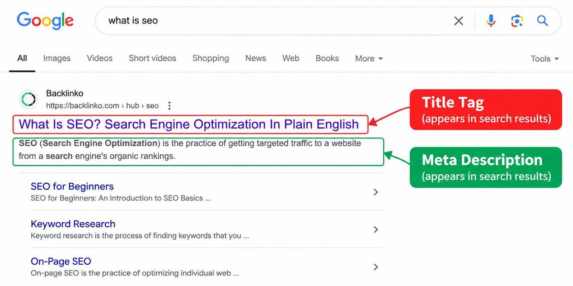This screenshot has height=286, width=573.
Task: Click the Google logo
Action: click(x=45, y=21)
